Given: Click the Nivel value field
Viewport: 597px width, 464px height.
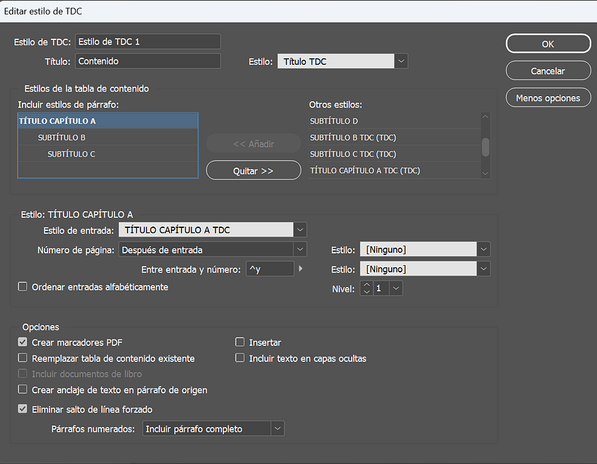Looking at the screenshot, I should 381,288.
